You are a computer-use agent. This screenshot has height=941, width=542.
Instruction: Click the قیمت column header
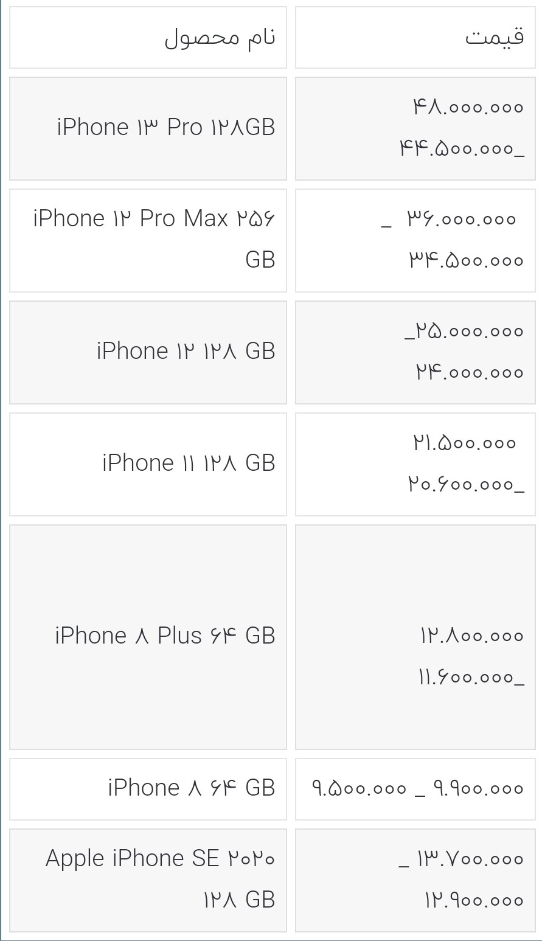415,38
